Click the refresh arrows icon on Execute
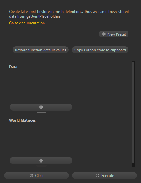Viewport: 141px width, 183px height. click(x=97, y=175)
